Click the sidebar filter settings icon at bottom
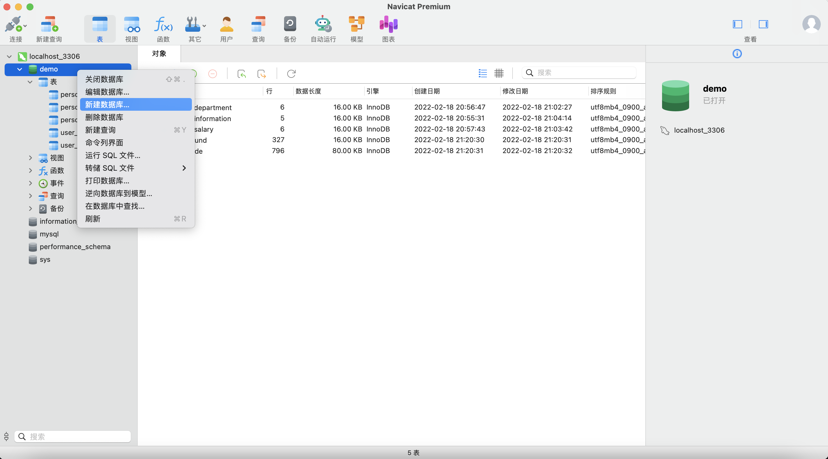Image resolution: width=828 pixels, height=459 pixels. pyautogui.click(x=6, y=437)
